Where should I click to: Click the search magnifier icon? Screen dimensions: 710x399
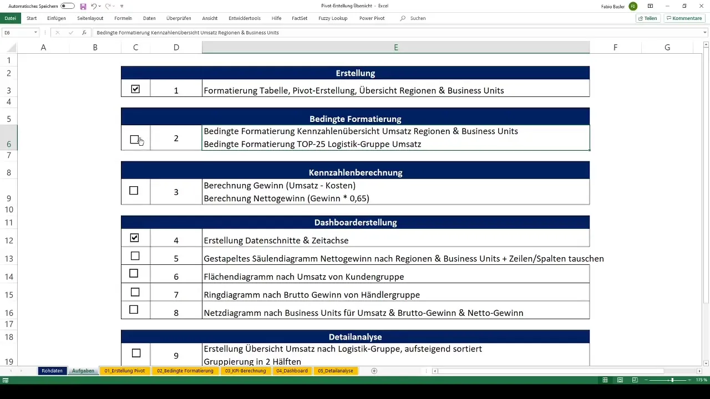[x=403, y=18]
